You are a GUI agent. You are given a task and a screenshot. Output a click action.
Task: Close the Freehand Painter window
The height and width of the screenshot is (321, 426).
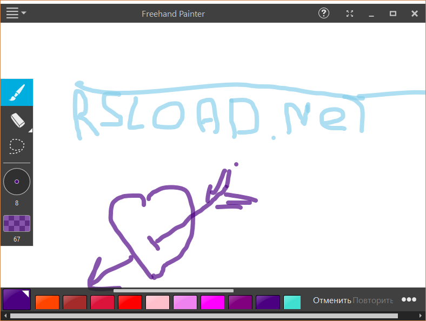point(415,14)
